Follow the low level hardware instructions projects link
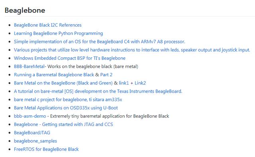Image resolution: width=255 pixels, height=157 pixels. pos(132,50)
